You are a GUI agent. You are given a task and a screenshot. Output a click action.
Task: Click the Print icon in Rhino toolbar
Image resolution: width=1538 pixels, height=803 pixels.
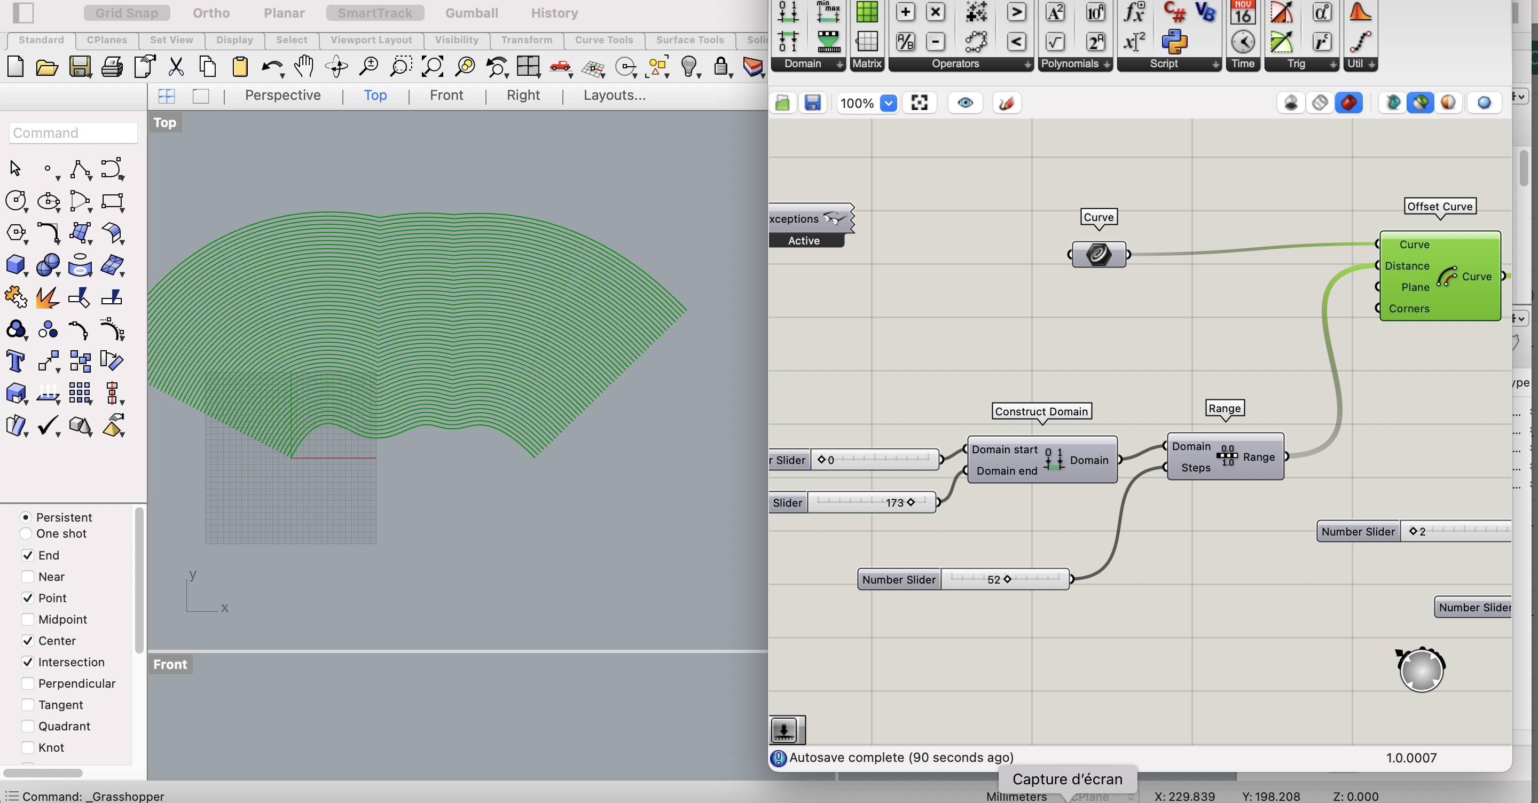tap(112, 67)
